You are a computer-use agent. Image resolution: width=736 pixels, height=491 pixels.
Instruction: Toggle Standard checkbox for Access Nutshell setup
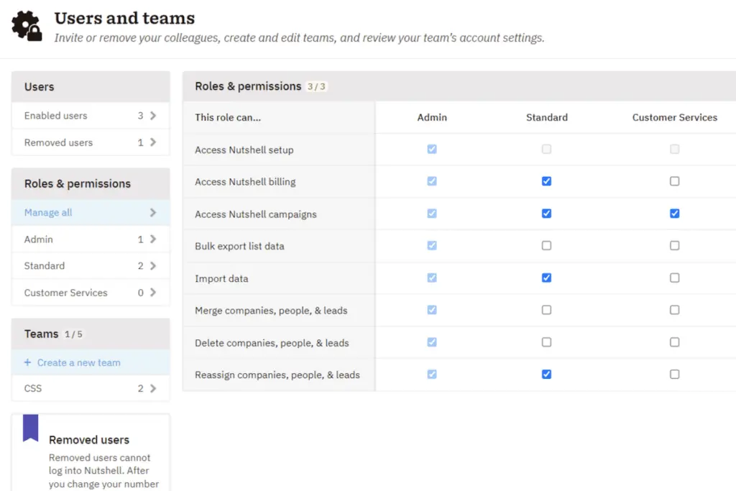[x=546, y=150]
